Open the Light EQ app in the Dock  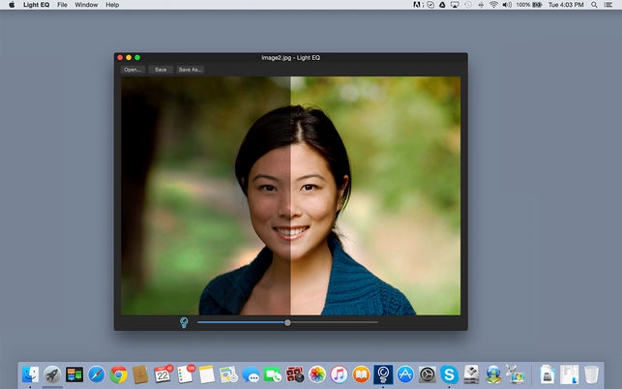(382, 374)
